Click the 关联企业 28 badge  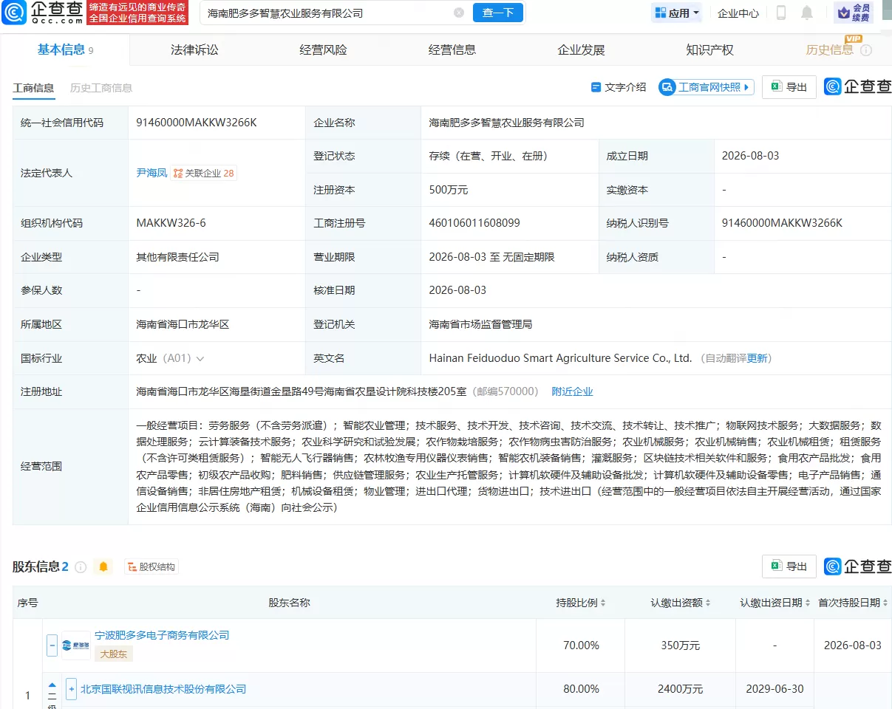pyautogui.click(x=204, y=174)
